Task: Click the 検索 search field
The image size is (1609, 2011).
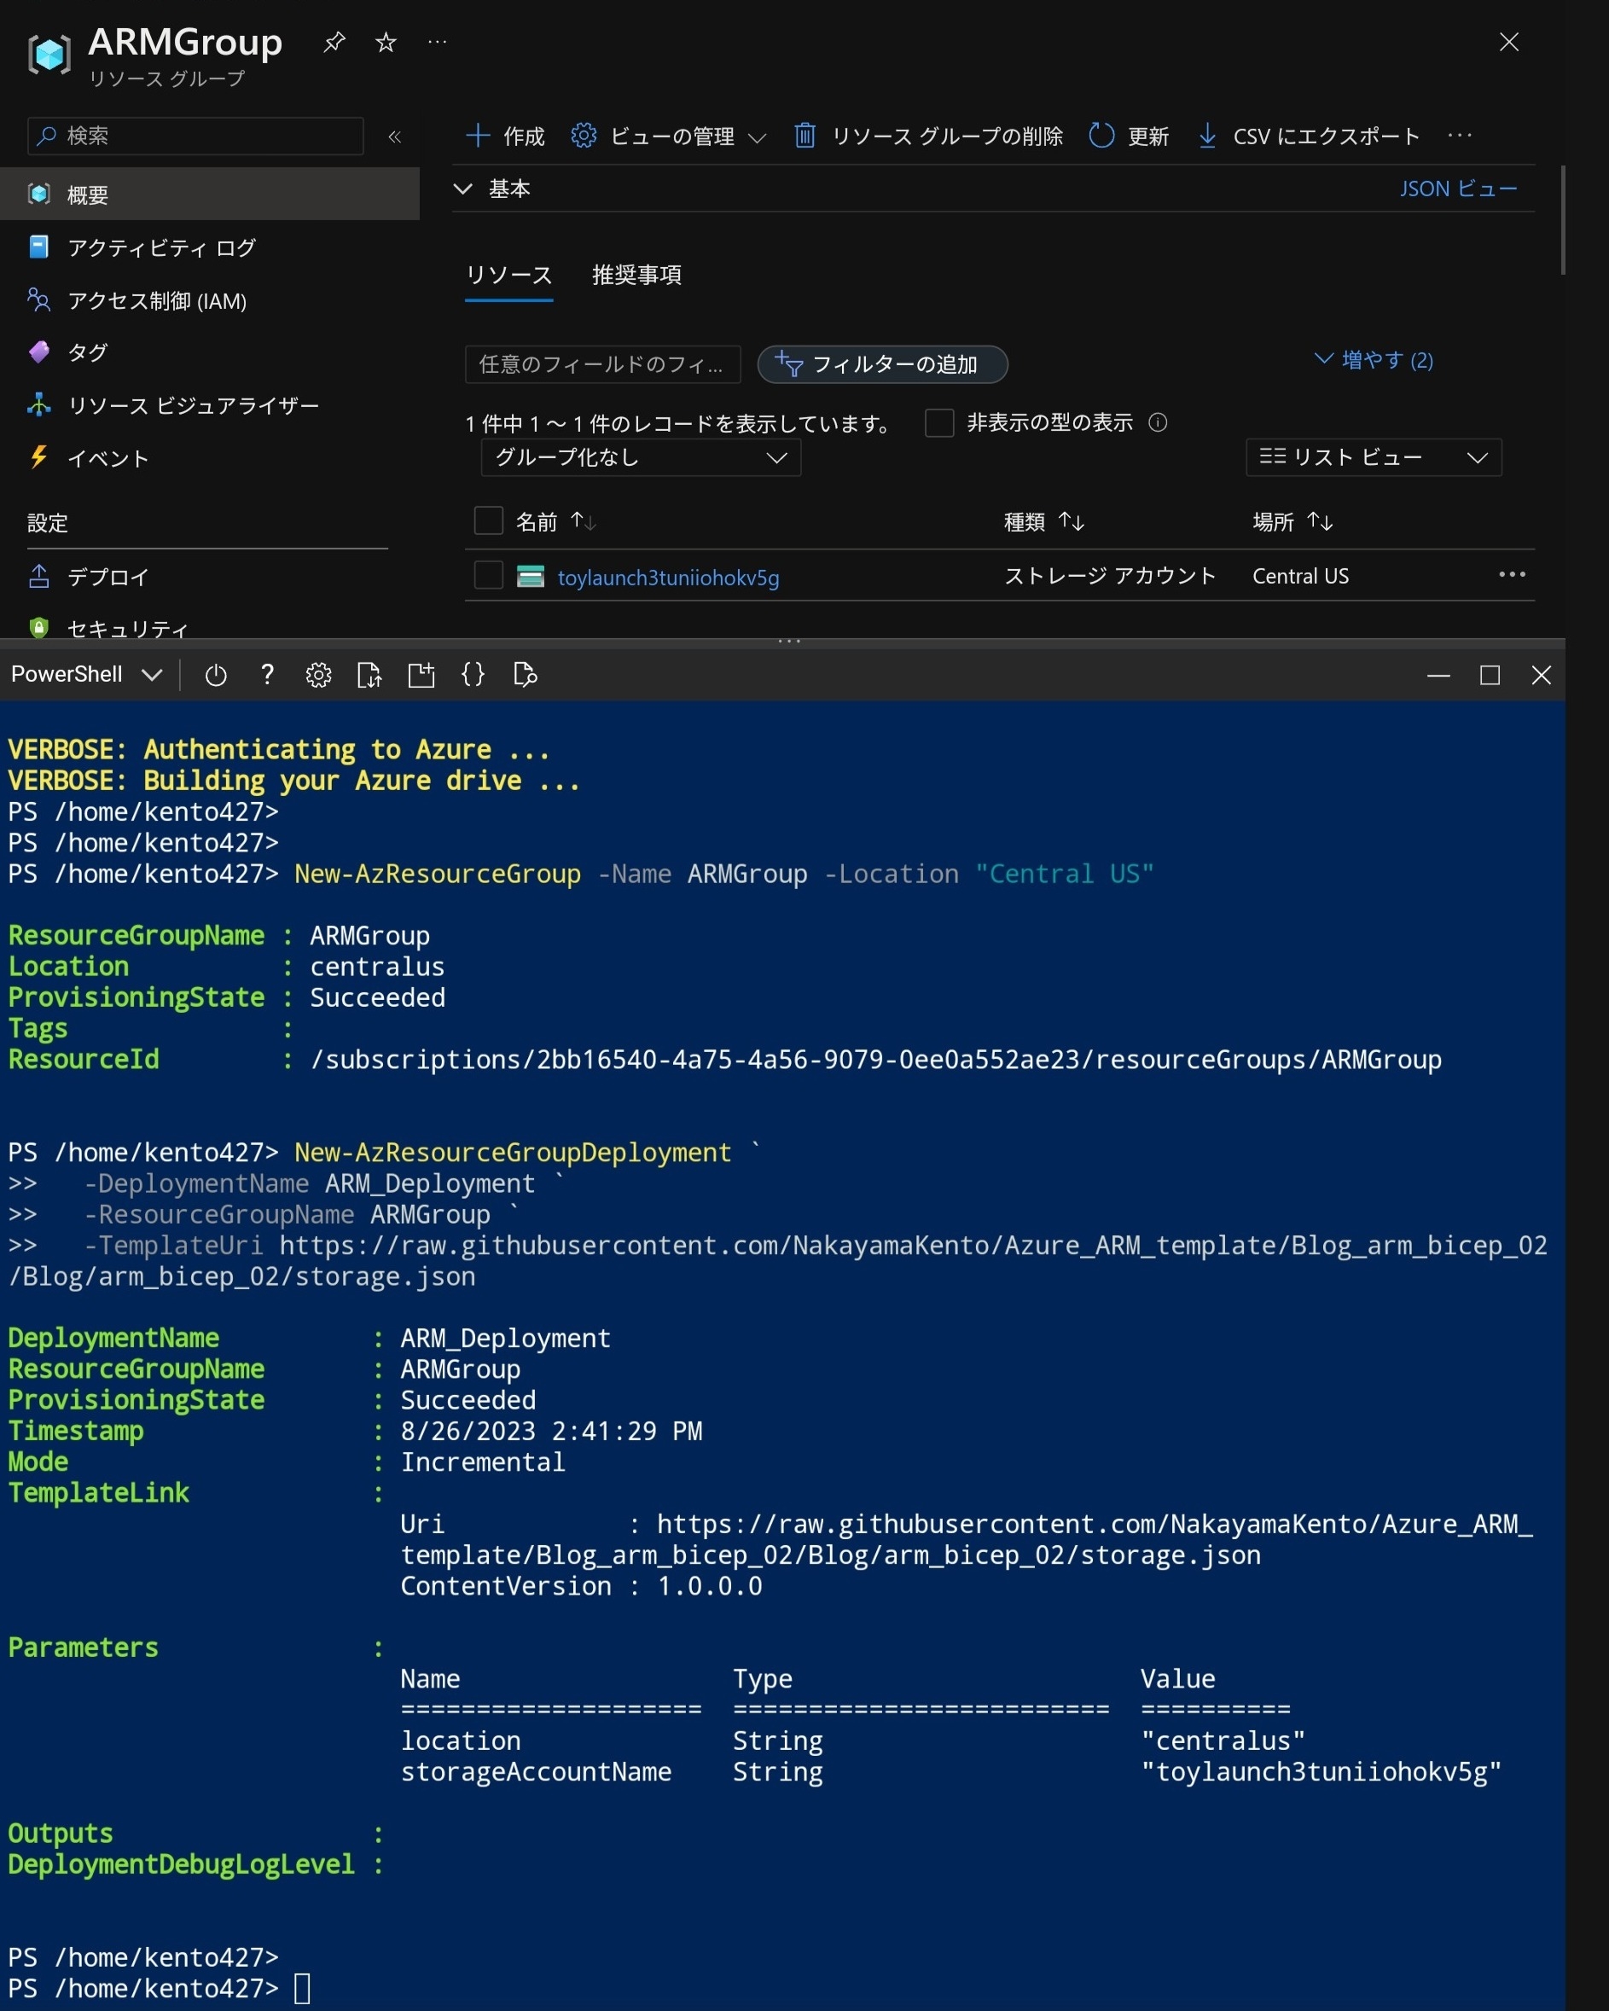Action: coord(195,137)
